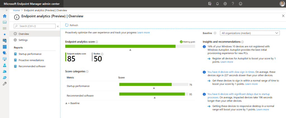The image size is (286, 118).
Task: Click the user avatar in top right
Action: tap(282, 4)
